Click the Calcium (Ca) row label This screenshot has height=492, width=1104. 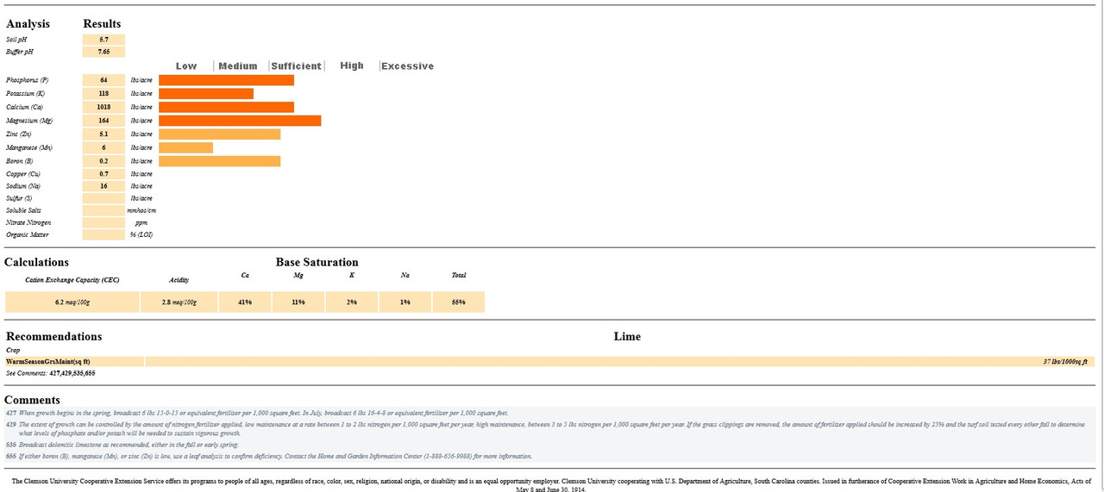pos(24,107)
